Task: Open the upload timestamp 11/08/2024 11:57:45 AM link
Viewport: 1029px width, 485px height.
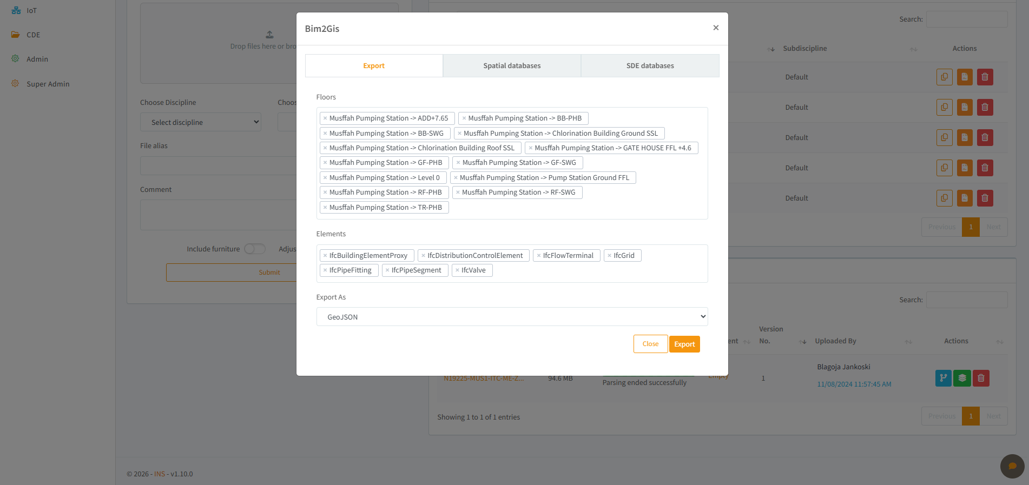Action: pos(854,384)
